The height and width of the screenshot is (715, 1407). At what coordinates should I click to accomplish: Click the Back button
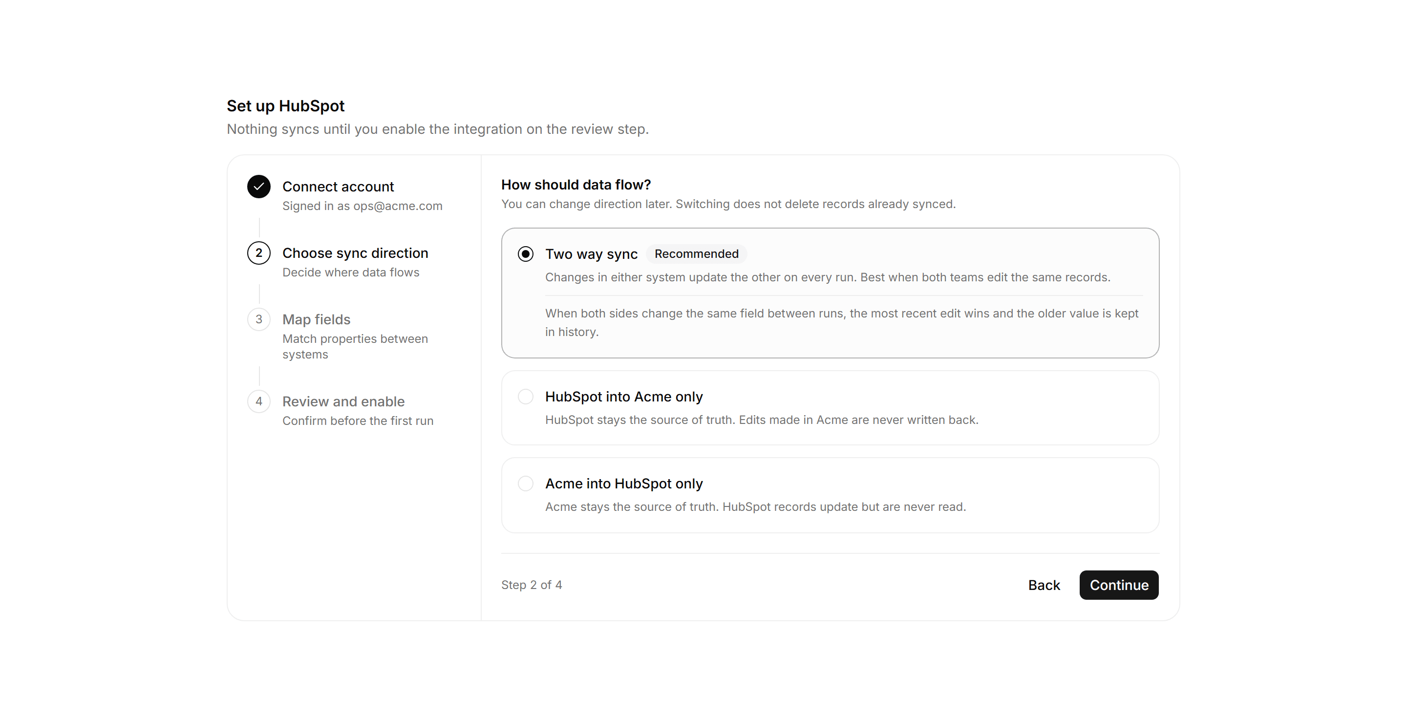(x=1044, y=585)
